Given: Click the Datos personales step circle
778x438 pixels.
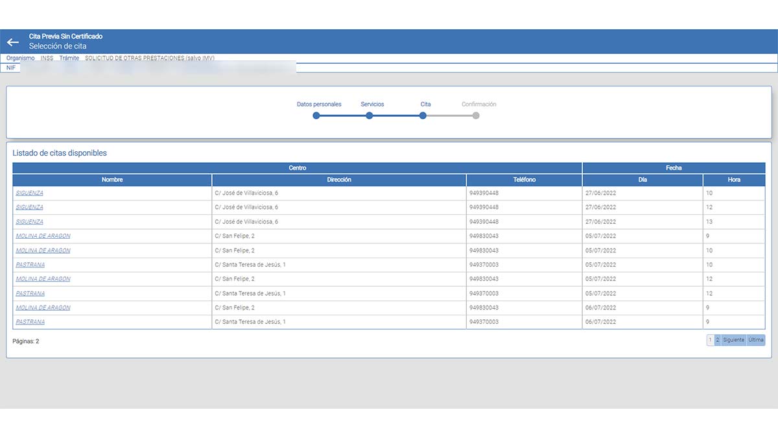Looking at the screenshot, I should tap(316, 116).
